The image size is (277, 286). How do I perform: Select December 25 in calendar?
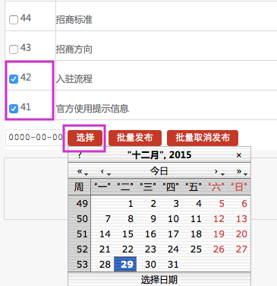pyautogui.click(x=196, y=249)
